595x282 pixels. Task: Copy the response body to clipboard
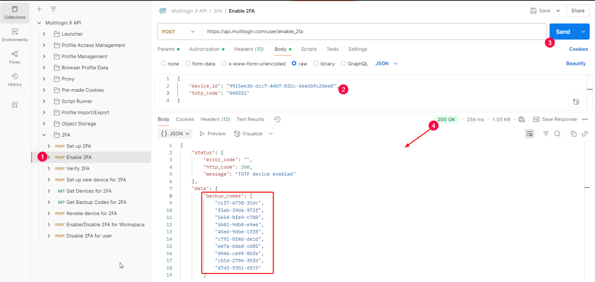[573, 133]
